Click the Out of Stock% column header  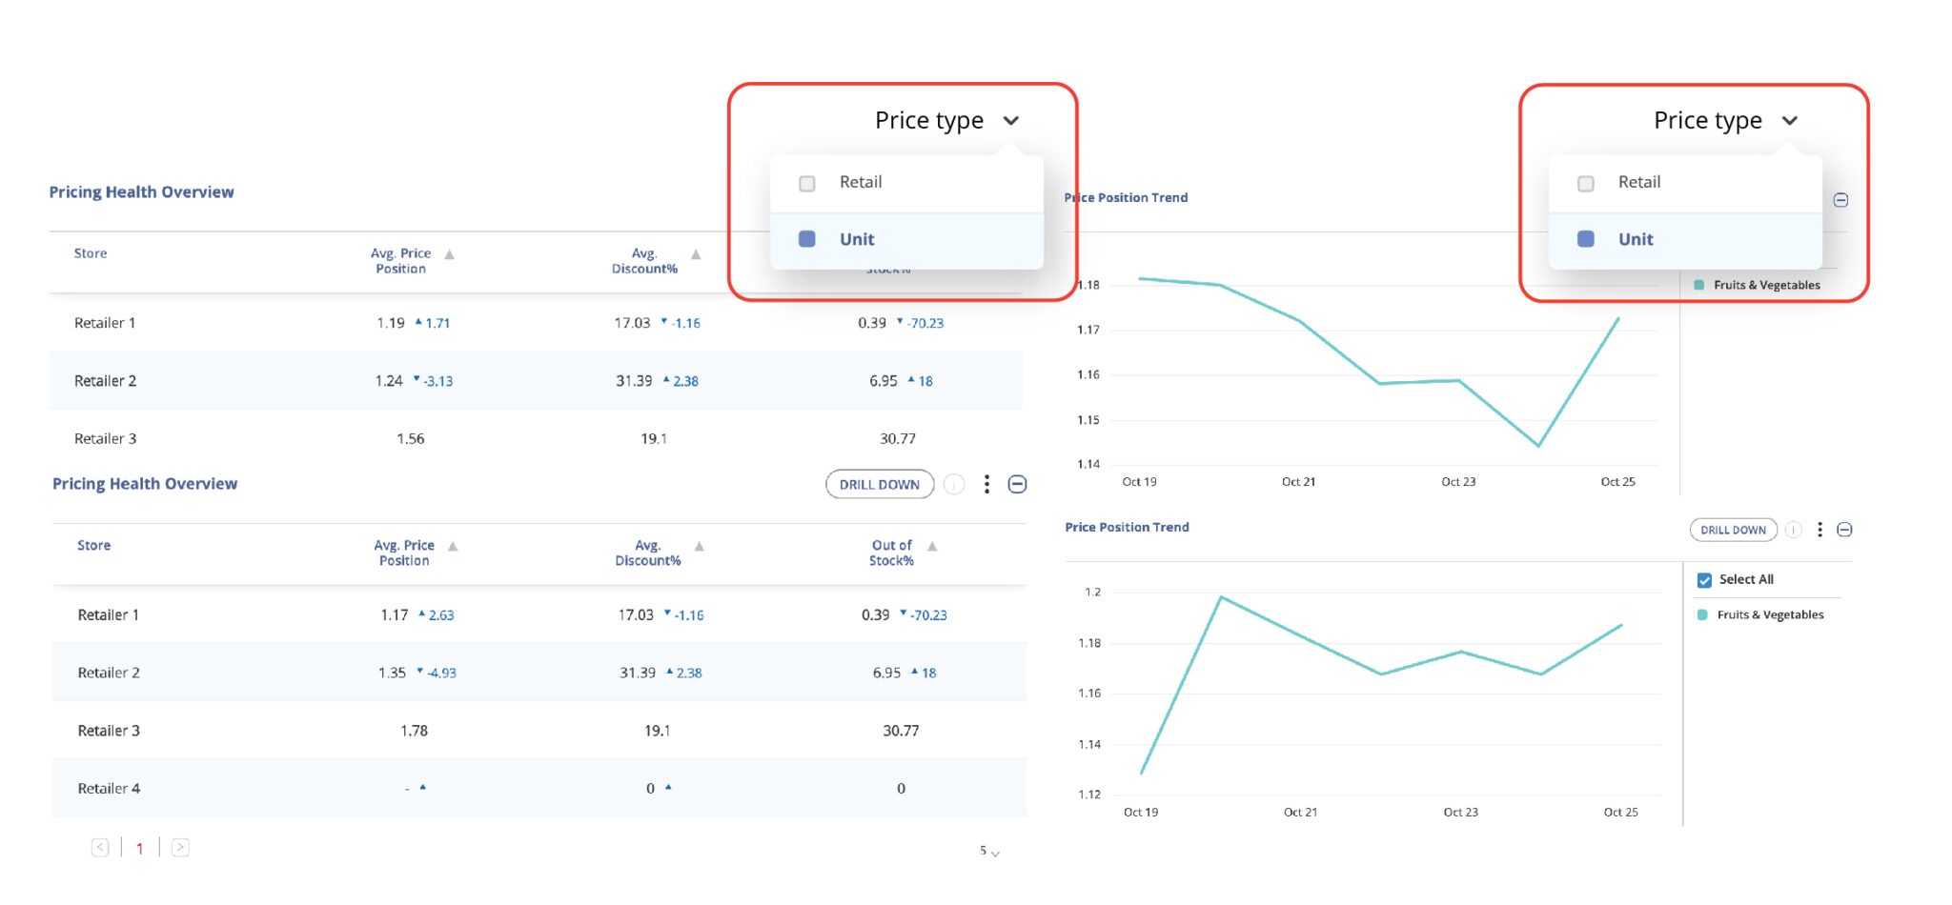(892, 553)
